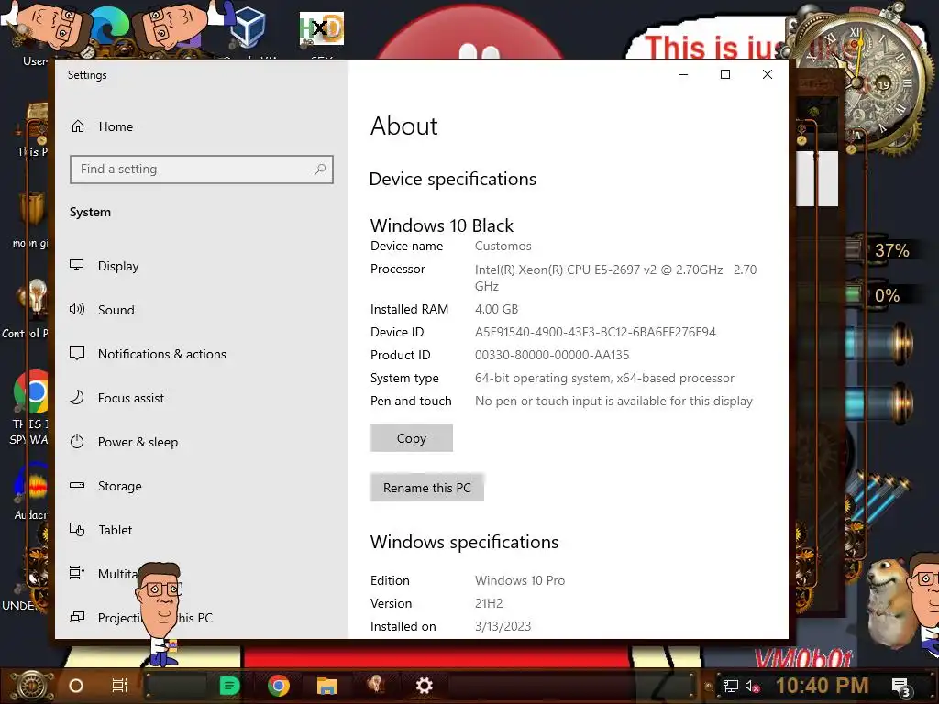Maximize the Settings window
Image resolution: width=939 pixels, height=704 pixels.
pos(725,74)
